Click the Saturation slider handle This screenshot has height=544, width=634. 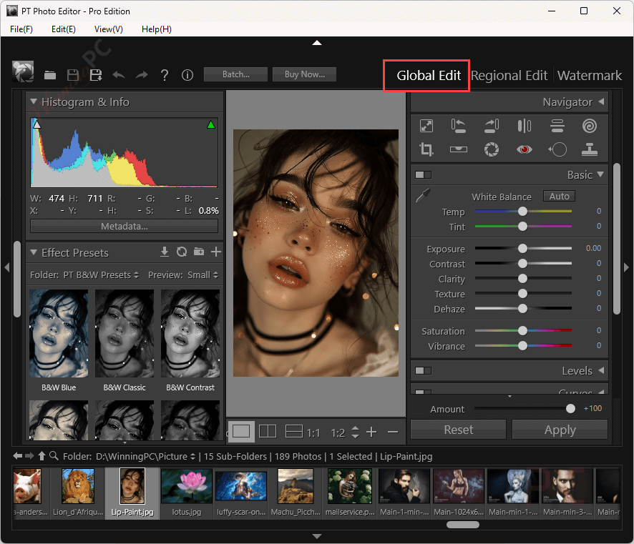(x=522, y=331)
